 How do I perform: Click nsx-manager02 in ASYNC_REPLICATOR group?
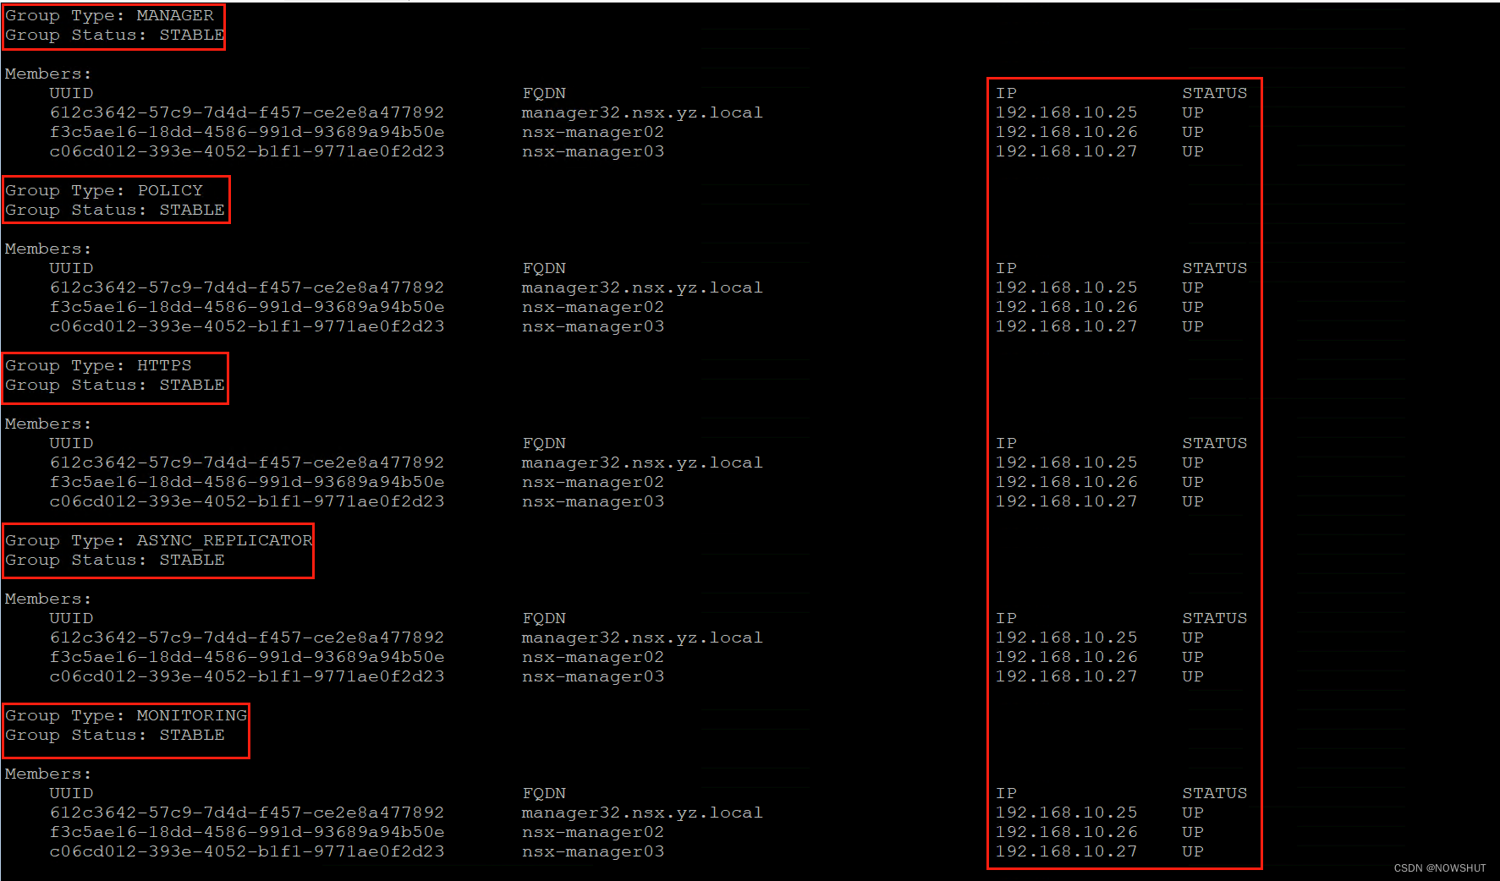(x=593, y=657)
